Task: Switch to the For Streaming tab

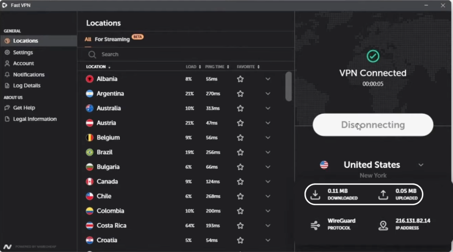Action: click(112, 39)
